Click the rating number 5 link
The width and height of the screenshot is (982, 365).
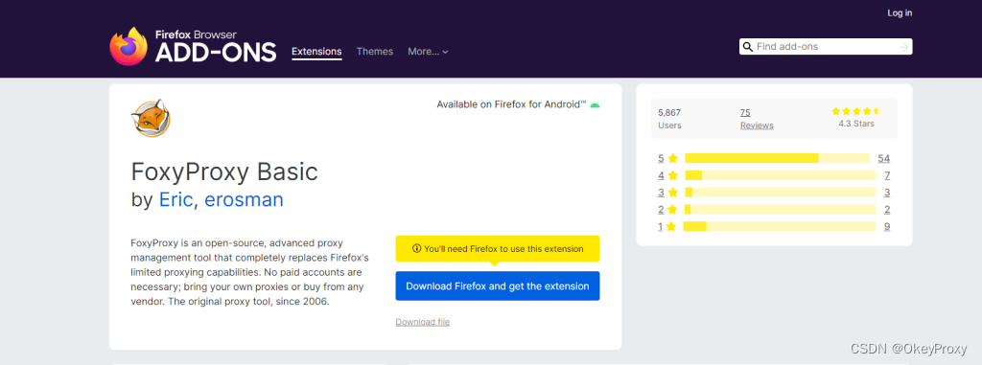click(661, 158)
